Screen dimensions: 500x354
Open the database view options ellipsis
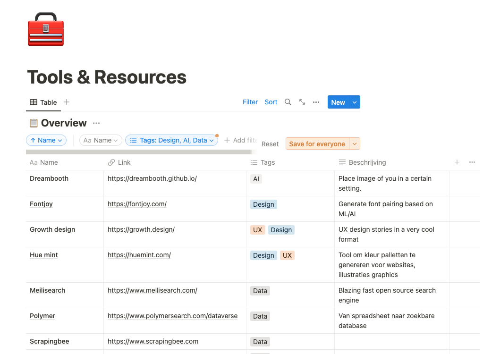point(316,102)
